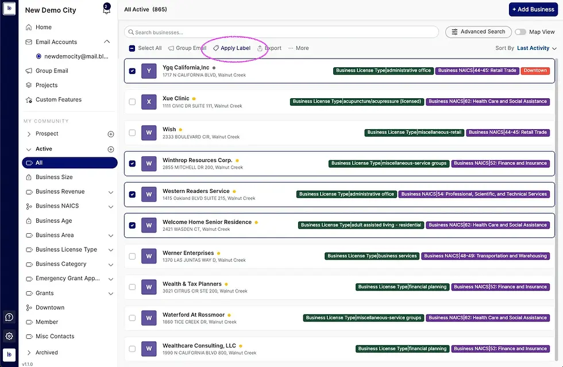Click the app logo at top left
Screen dimensions: 563x367
(x=9, y=8)
